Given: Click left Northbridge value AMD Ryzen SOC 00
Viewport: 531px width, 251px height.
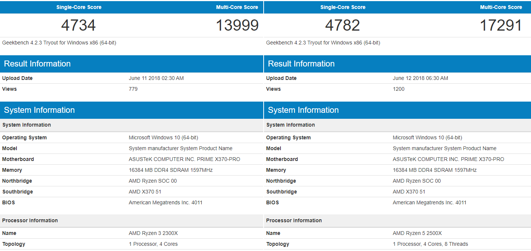Looking at the screenshot, I should 153,181.
